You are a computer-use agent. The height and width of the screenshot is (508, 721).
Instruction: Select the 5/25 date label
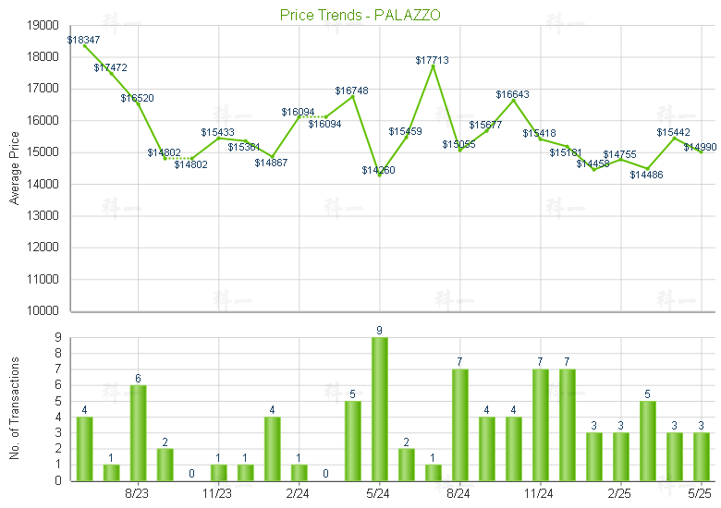(x=702, y=495)
